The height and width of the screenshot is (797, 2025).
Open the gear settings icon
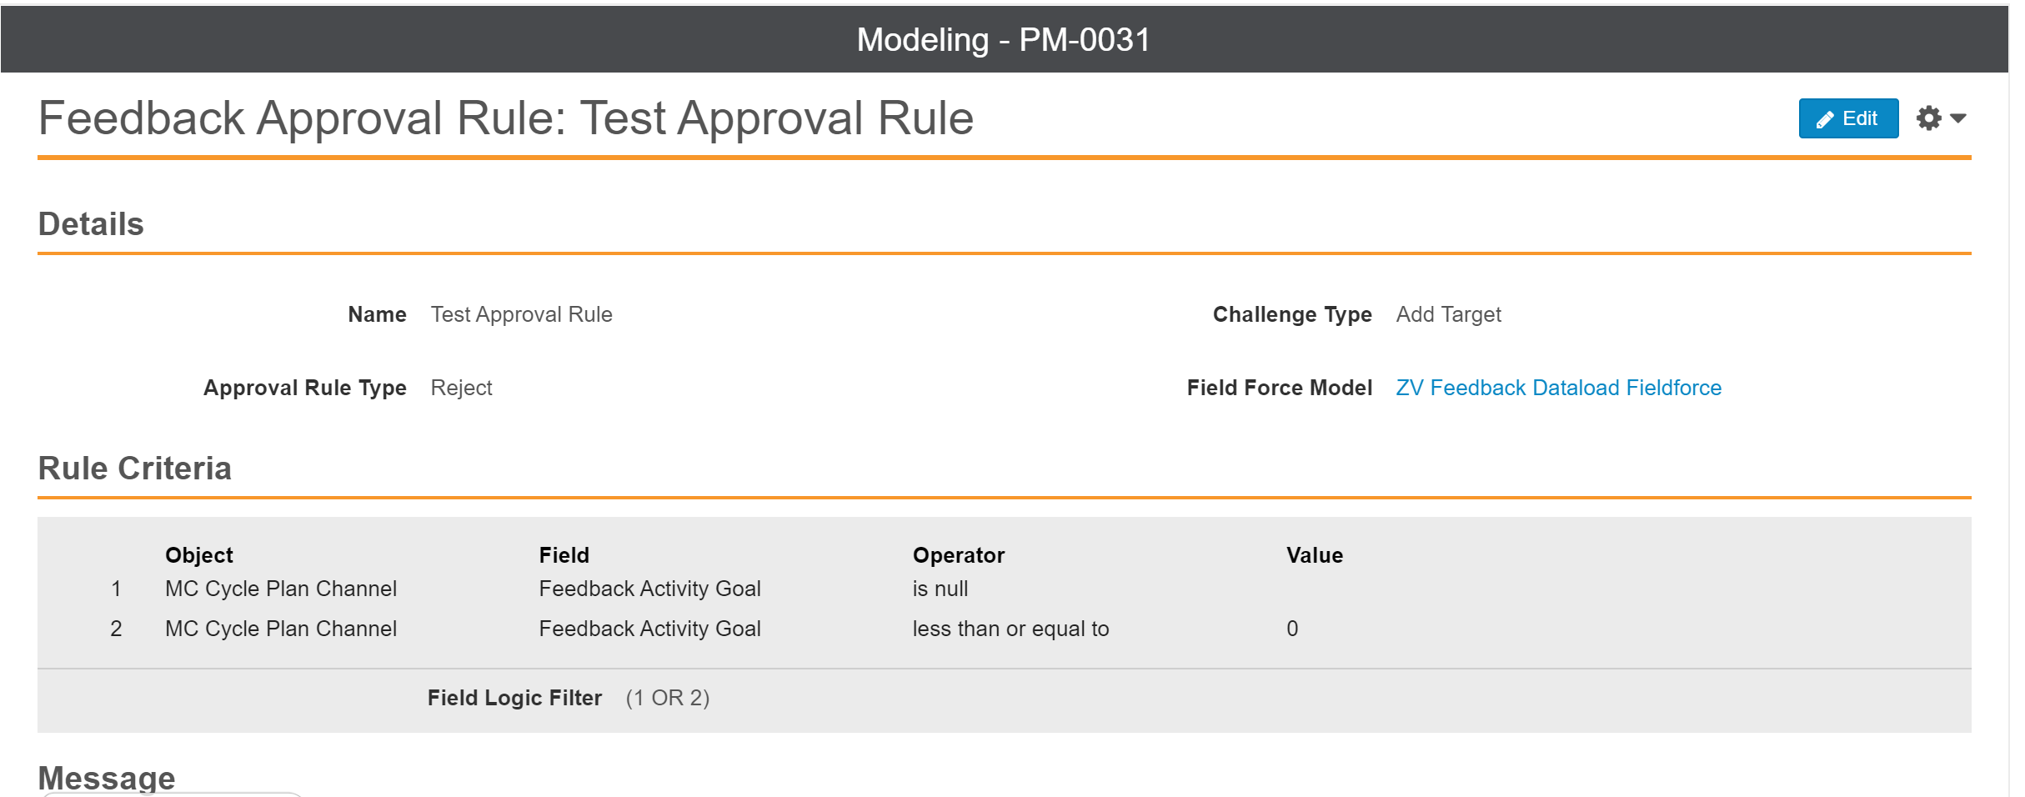point(1928,118)
